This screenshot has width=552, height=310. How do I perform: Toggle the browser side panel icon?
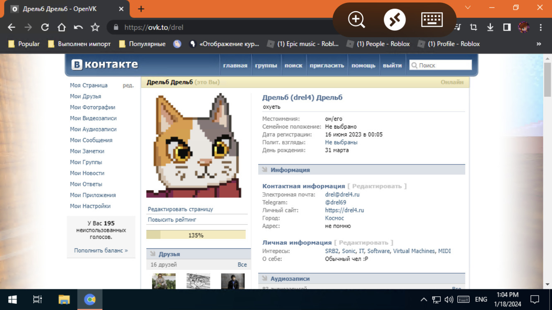pyautogui.click(x=507, y=27)
